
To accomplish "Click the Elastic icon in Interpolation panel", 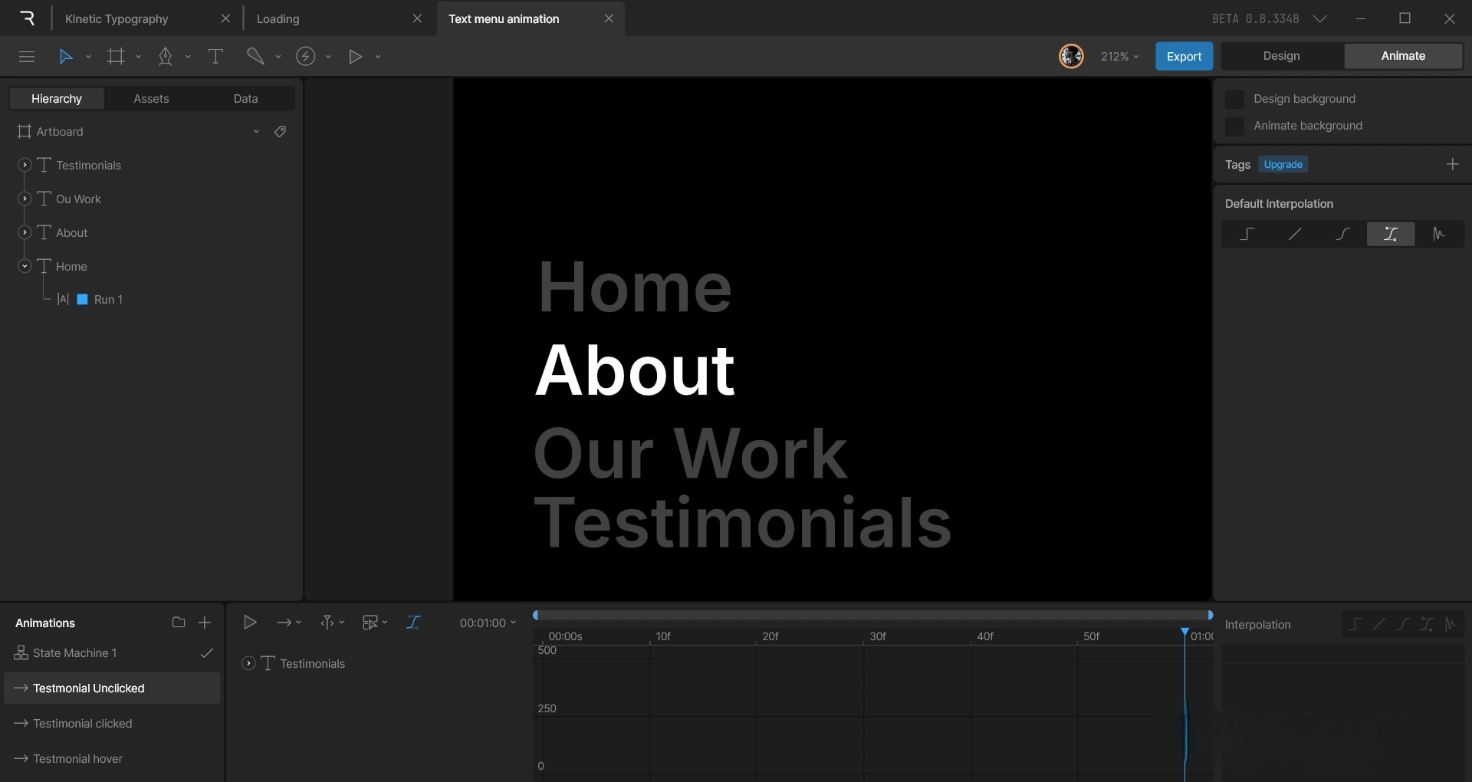I will click(x=1451, y=624).
